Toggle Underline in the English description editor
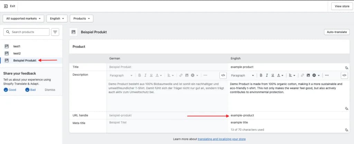Image resolution: width=354 pixels, height=144 pixels. [x=273, y=75]
